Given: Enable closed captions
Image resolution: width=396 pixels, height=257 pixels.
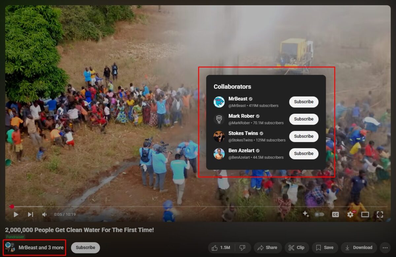Looking at the screenshot, I should pos(335,214).
